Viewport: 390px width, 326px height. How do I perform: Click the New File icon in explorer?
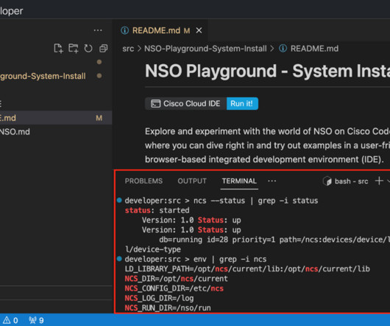coord(58,49)
